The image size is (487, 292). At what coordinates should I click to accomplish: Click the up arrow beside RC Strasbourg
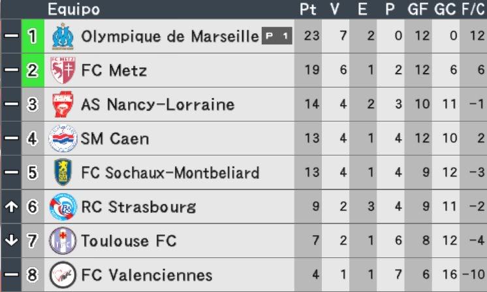coord(11,206)
